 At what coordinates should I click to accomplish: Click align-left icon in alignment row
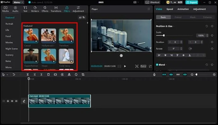coord(159,55)
